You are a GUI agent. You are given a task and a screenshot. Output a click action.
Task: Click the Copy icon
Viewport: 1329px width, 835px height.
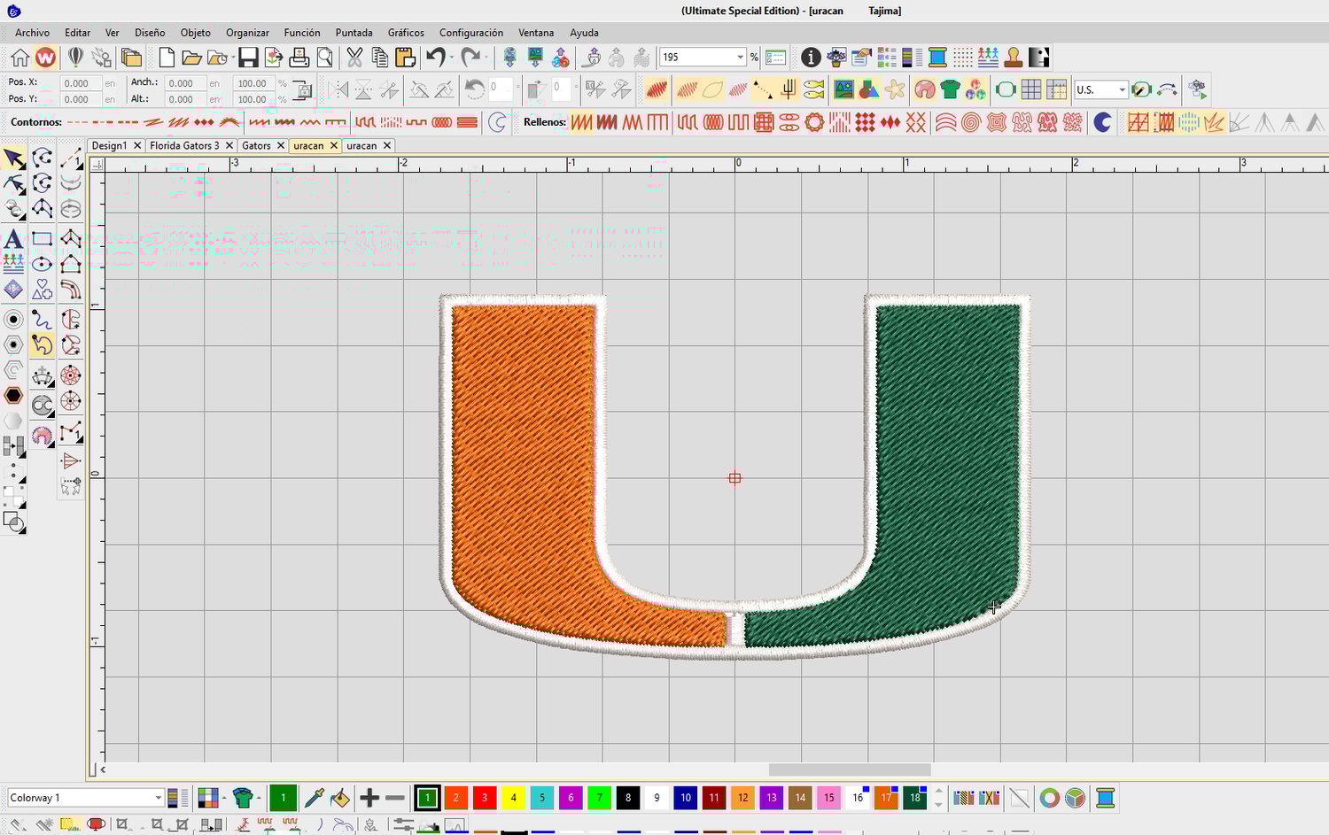379,58
